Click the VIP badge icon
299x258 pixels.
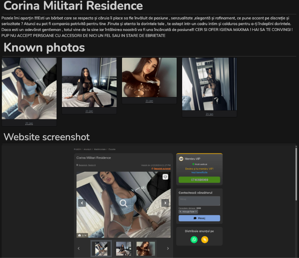coord(181,159)
